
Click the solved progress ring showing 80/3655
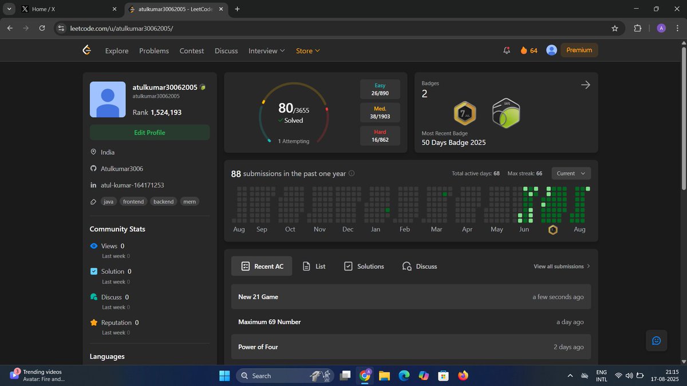(294, 113)
